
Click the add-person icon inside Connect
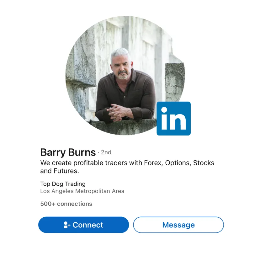(x=67, y=225)
